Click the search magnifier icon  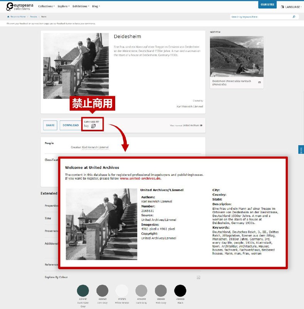(x=294, y=17)
